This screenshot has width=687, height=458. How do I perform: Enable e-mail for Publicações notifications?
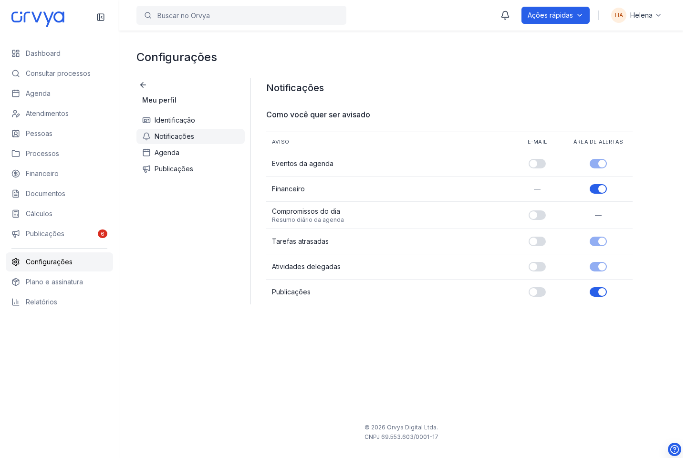click(537, 292)
